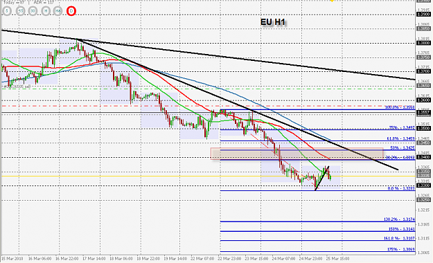433x263 pixels.
Task: Select the 50% - 1.3425 Fibonacci label
Action: pyautogui.click(x=403, y=148)
